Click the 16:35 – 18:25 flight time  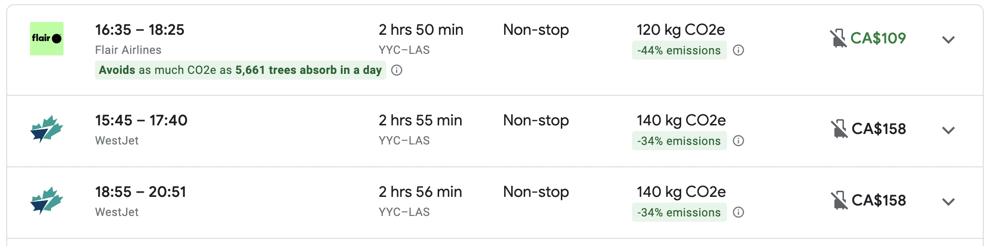pyautogui.click(x=139, y=30)
